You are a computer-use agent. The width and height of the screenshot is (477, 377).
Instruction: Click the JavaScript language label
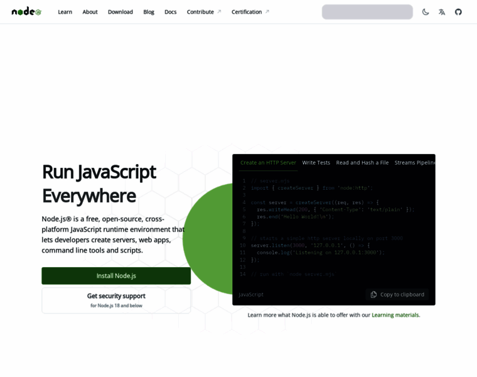(251, 295)
